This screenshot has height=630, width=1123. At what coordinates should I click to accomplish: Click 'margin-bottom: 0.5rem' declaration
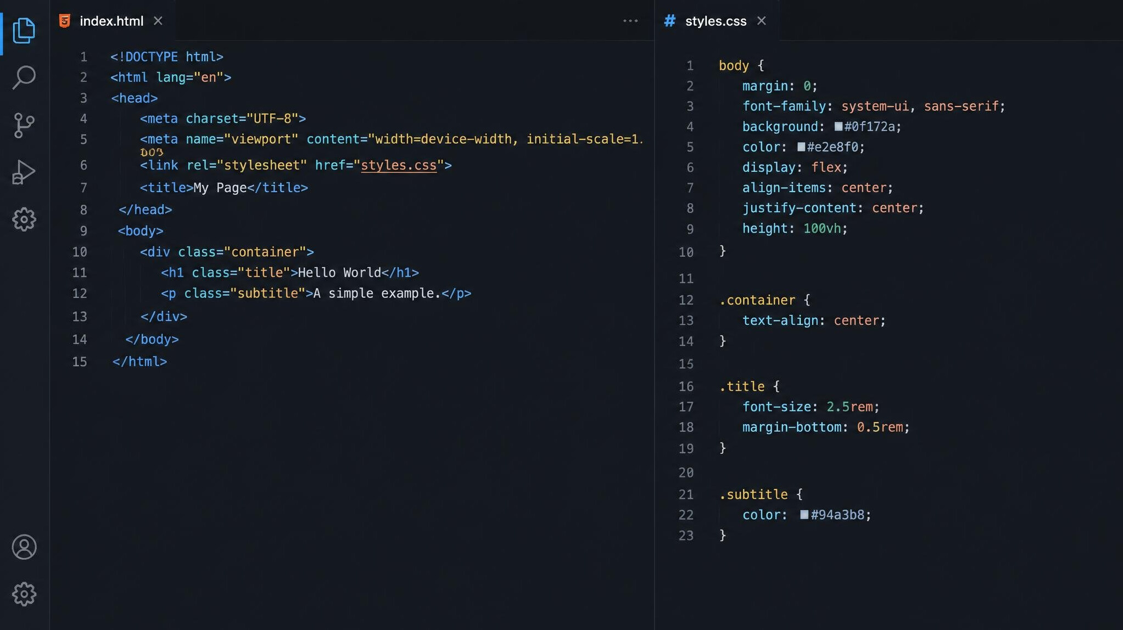(826, 427)
